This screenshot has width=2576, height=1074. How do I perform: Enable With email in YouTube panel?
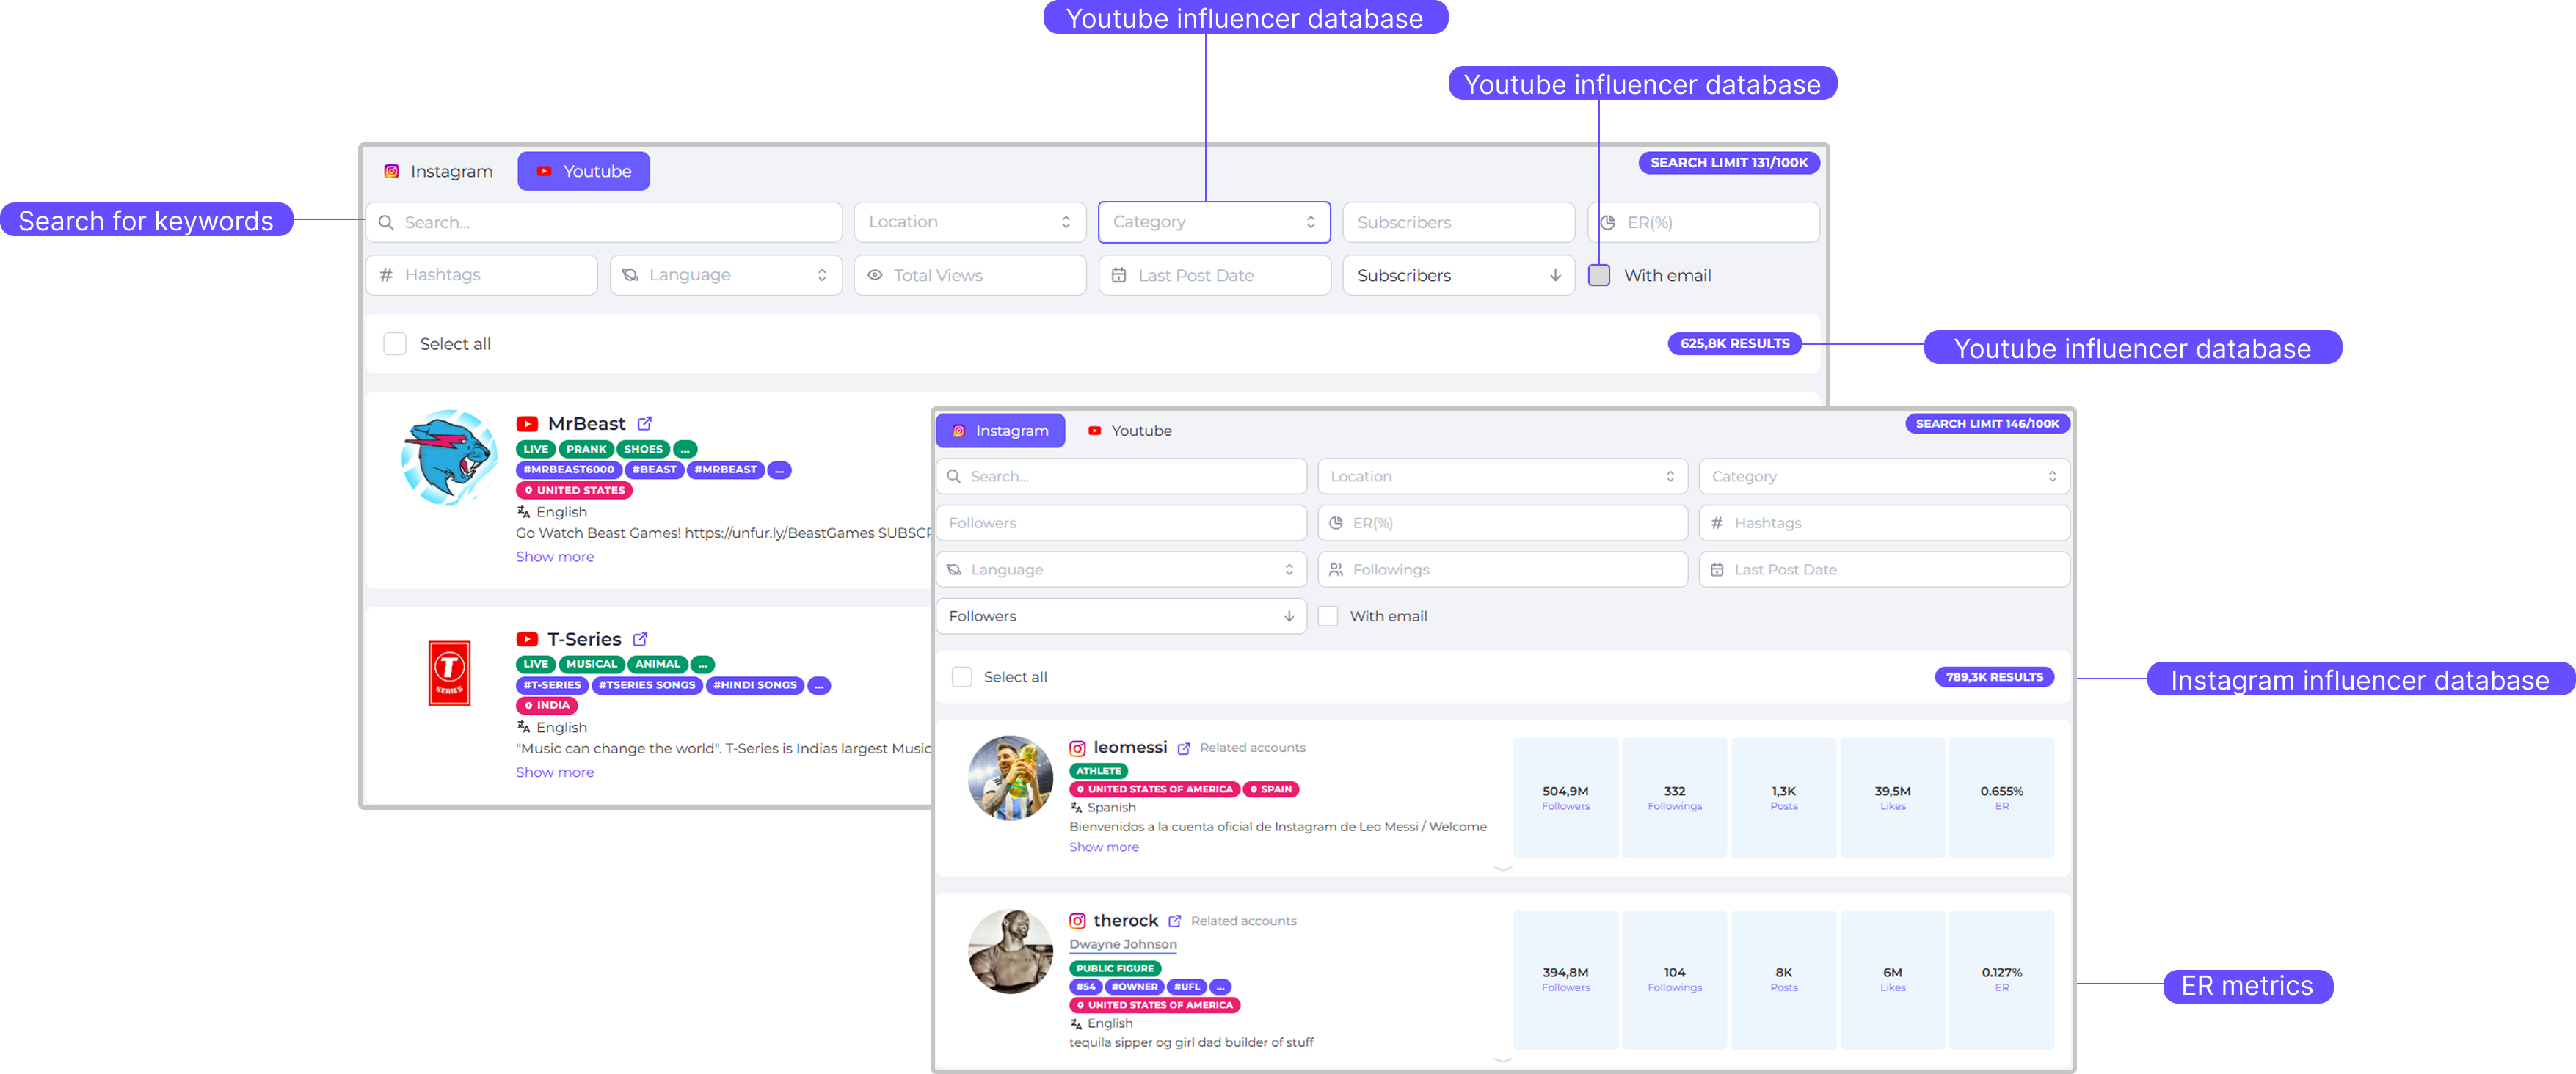tap(1599, 275)
